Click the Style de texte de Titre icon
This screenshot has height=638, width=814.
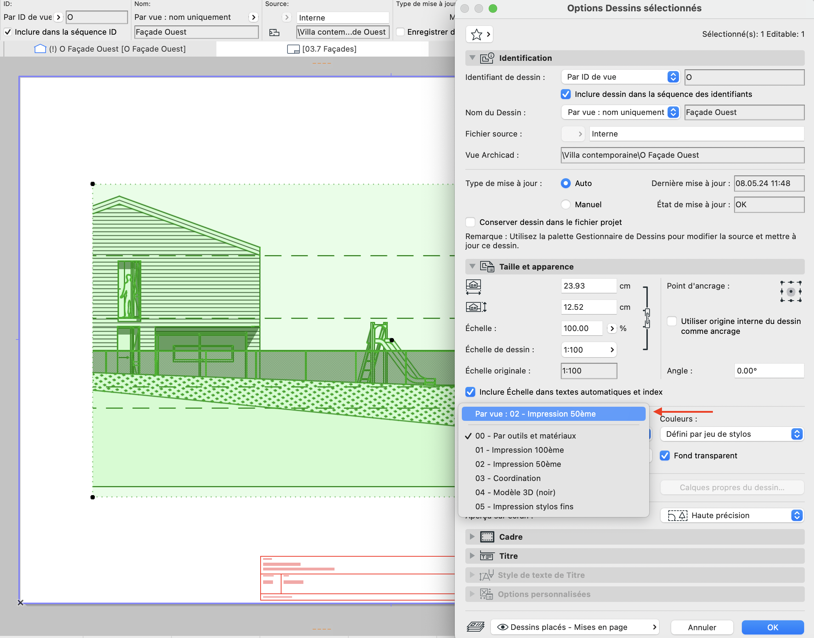click(487, 575)
